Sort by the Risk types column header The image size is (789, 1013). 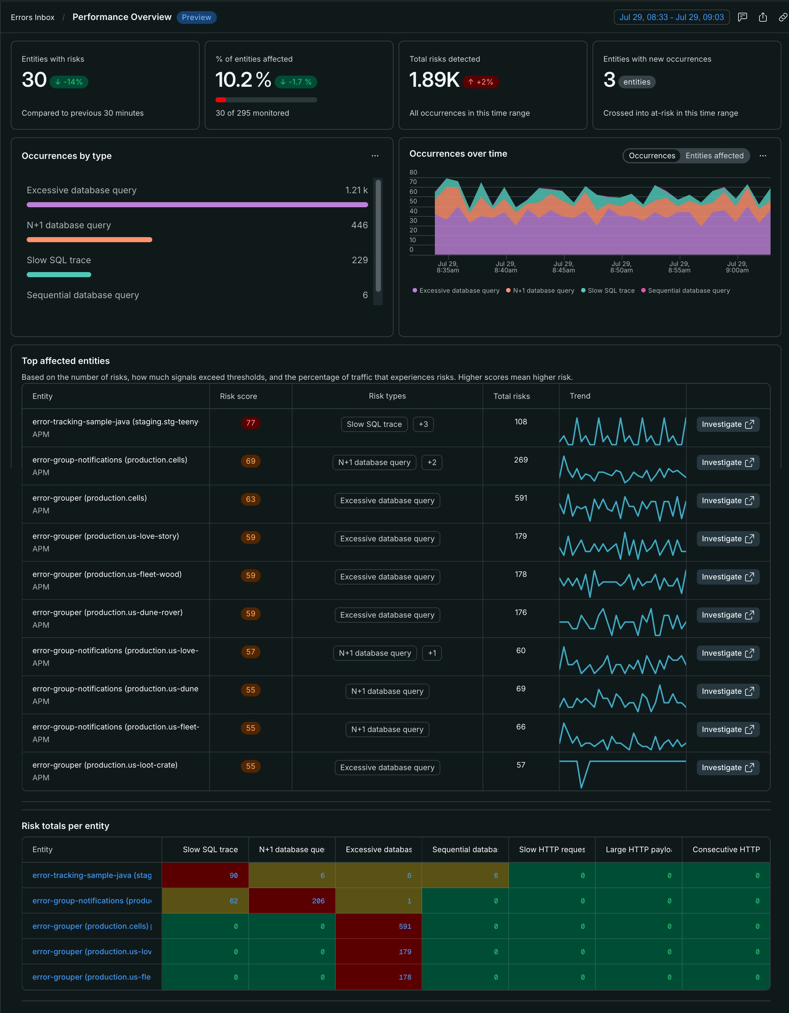pos(387,396)
